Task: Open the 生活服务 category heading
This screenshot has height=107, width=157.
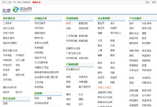Action: (x=137, y=18)
